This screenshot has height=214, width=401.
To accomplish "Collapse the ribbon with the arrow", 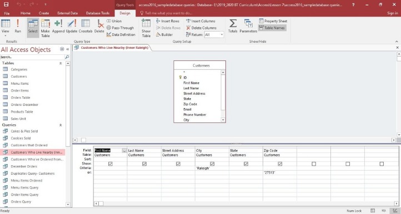I will (x=397, y=42).
